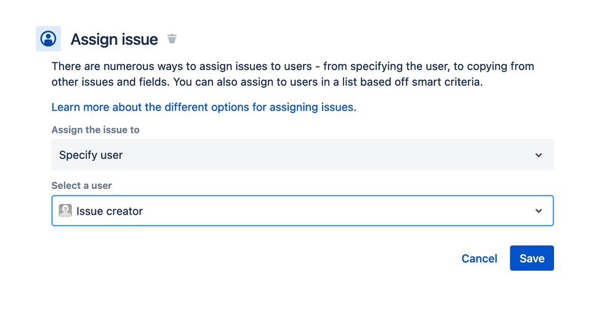
Task: Click the "Select a user" field label
Action: 82,185
